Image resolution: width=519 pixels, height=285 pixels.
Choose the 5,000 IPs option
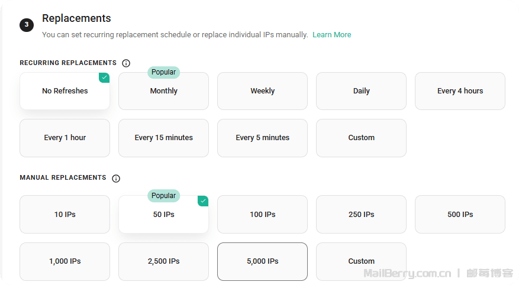[x=262, y=261]
